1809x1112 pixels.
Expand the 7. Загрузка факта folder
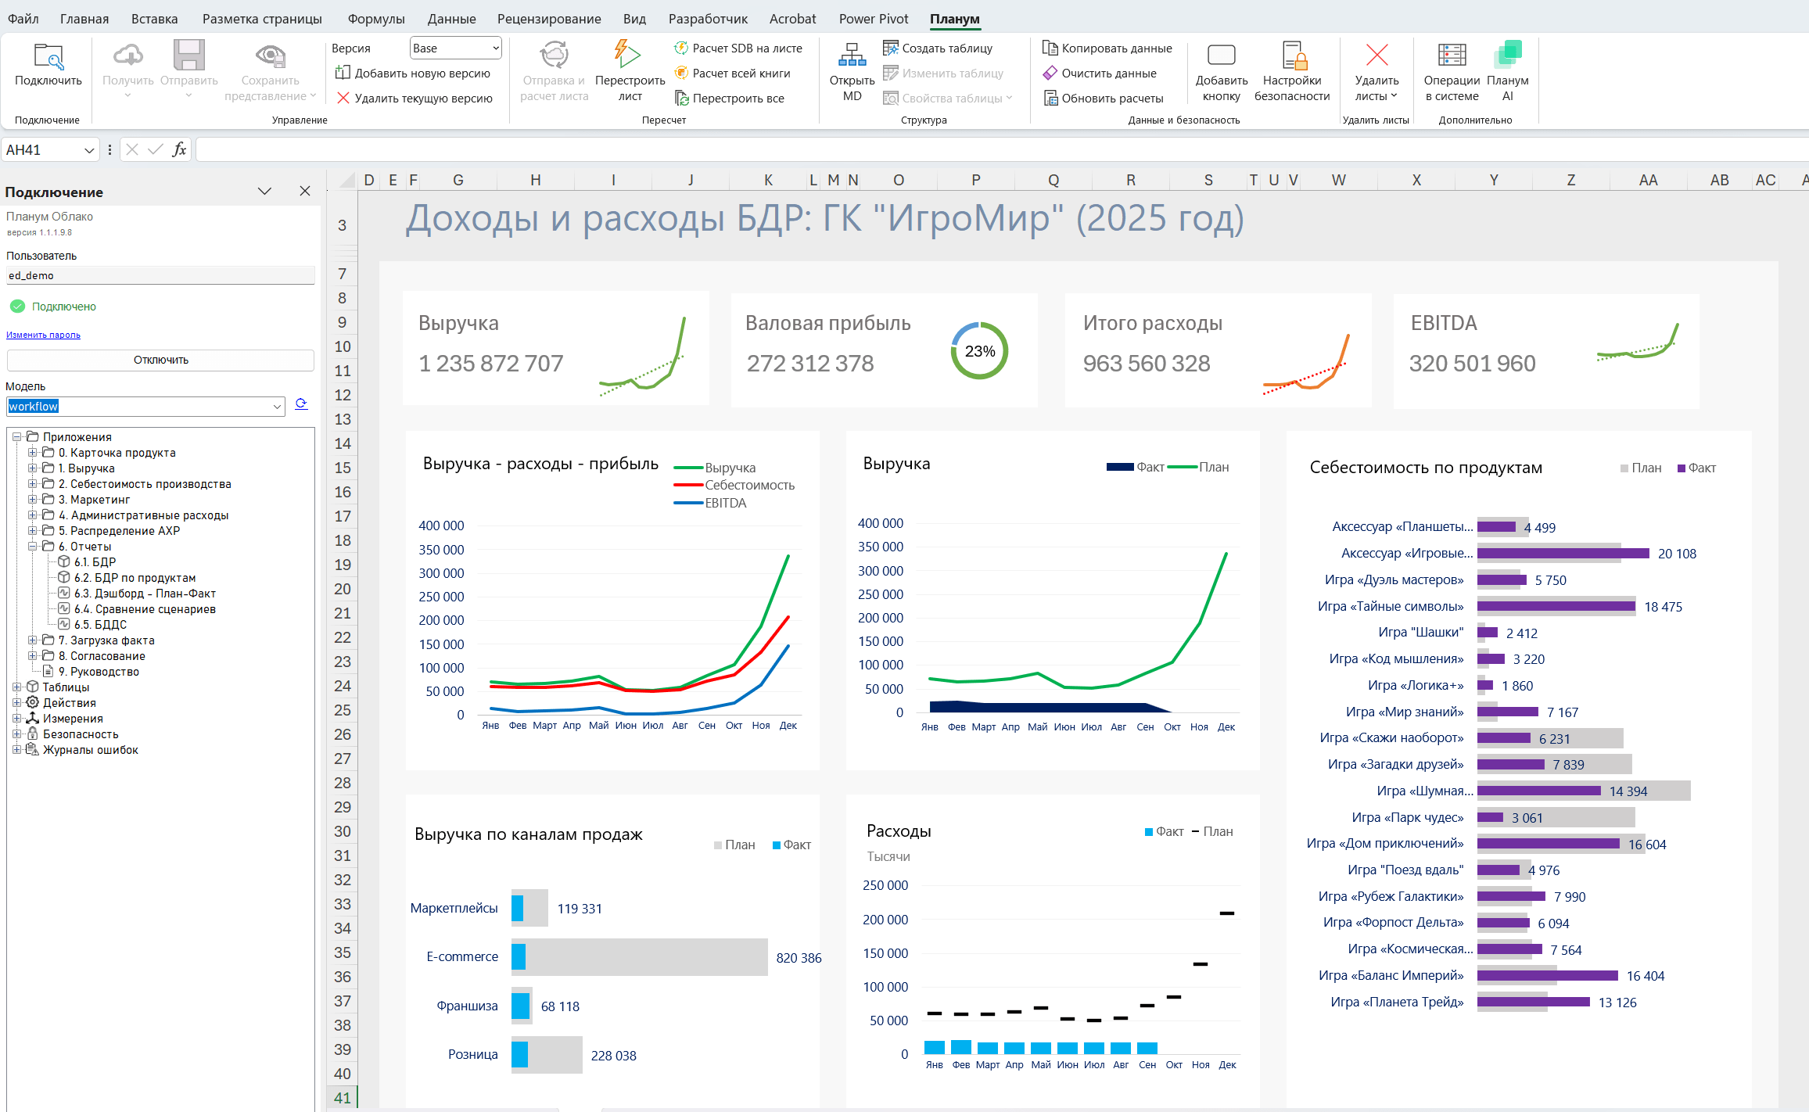[32, 640]
